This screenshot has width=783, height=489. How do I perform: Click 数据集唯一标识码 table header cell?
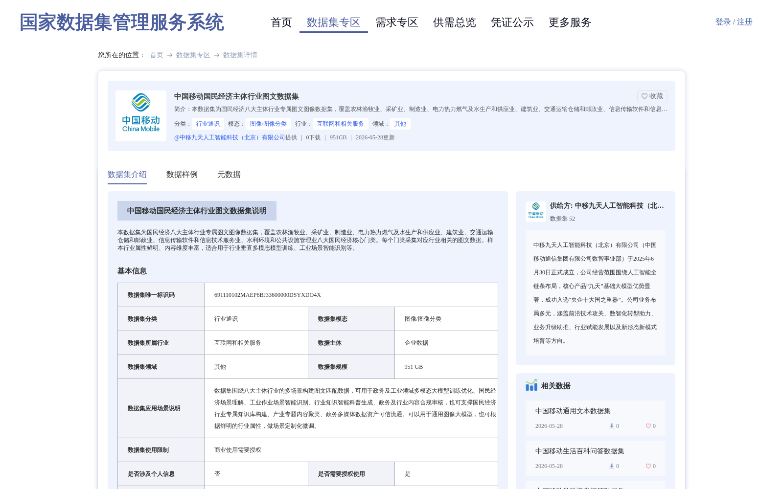pyautogui.click(x=161, y=295)
